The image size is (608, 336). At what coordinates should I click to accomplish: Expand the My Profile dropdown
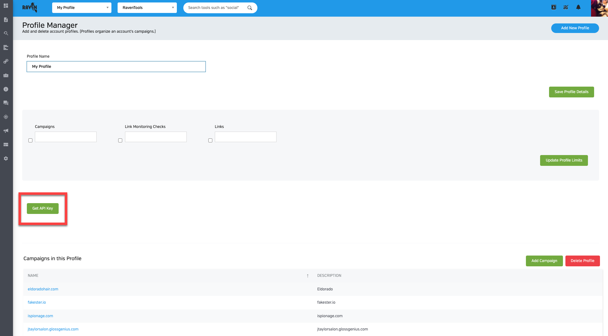[82, 8]
